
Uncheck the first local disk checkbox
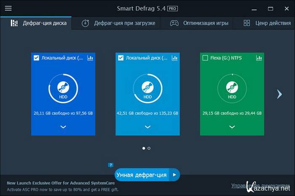coord(37,58)
